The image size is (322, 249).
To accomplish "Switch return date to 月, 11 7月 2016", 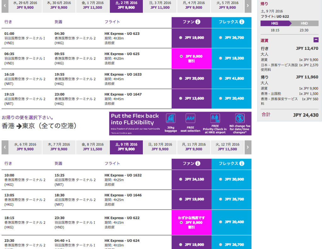I will point(194,147).
